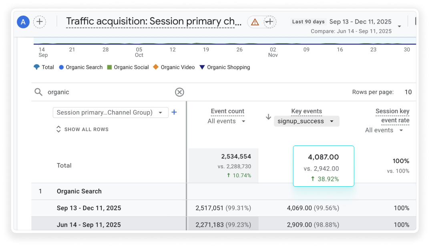This screenshot has width=430, height=247.
Task: Sort by Key events descending arrow
Action: pos(268,117)
